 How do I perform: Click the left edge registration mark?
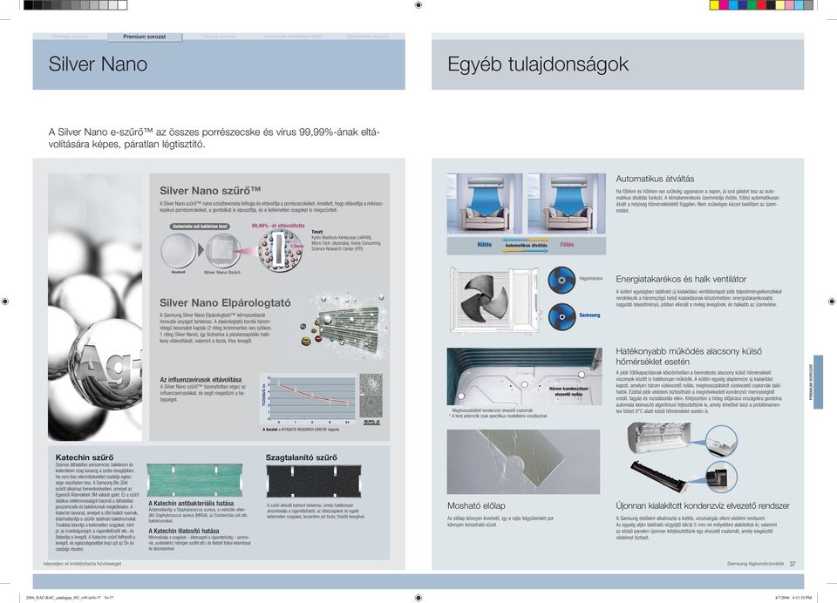tap(5, 301)
